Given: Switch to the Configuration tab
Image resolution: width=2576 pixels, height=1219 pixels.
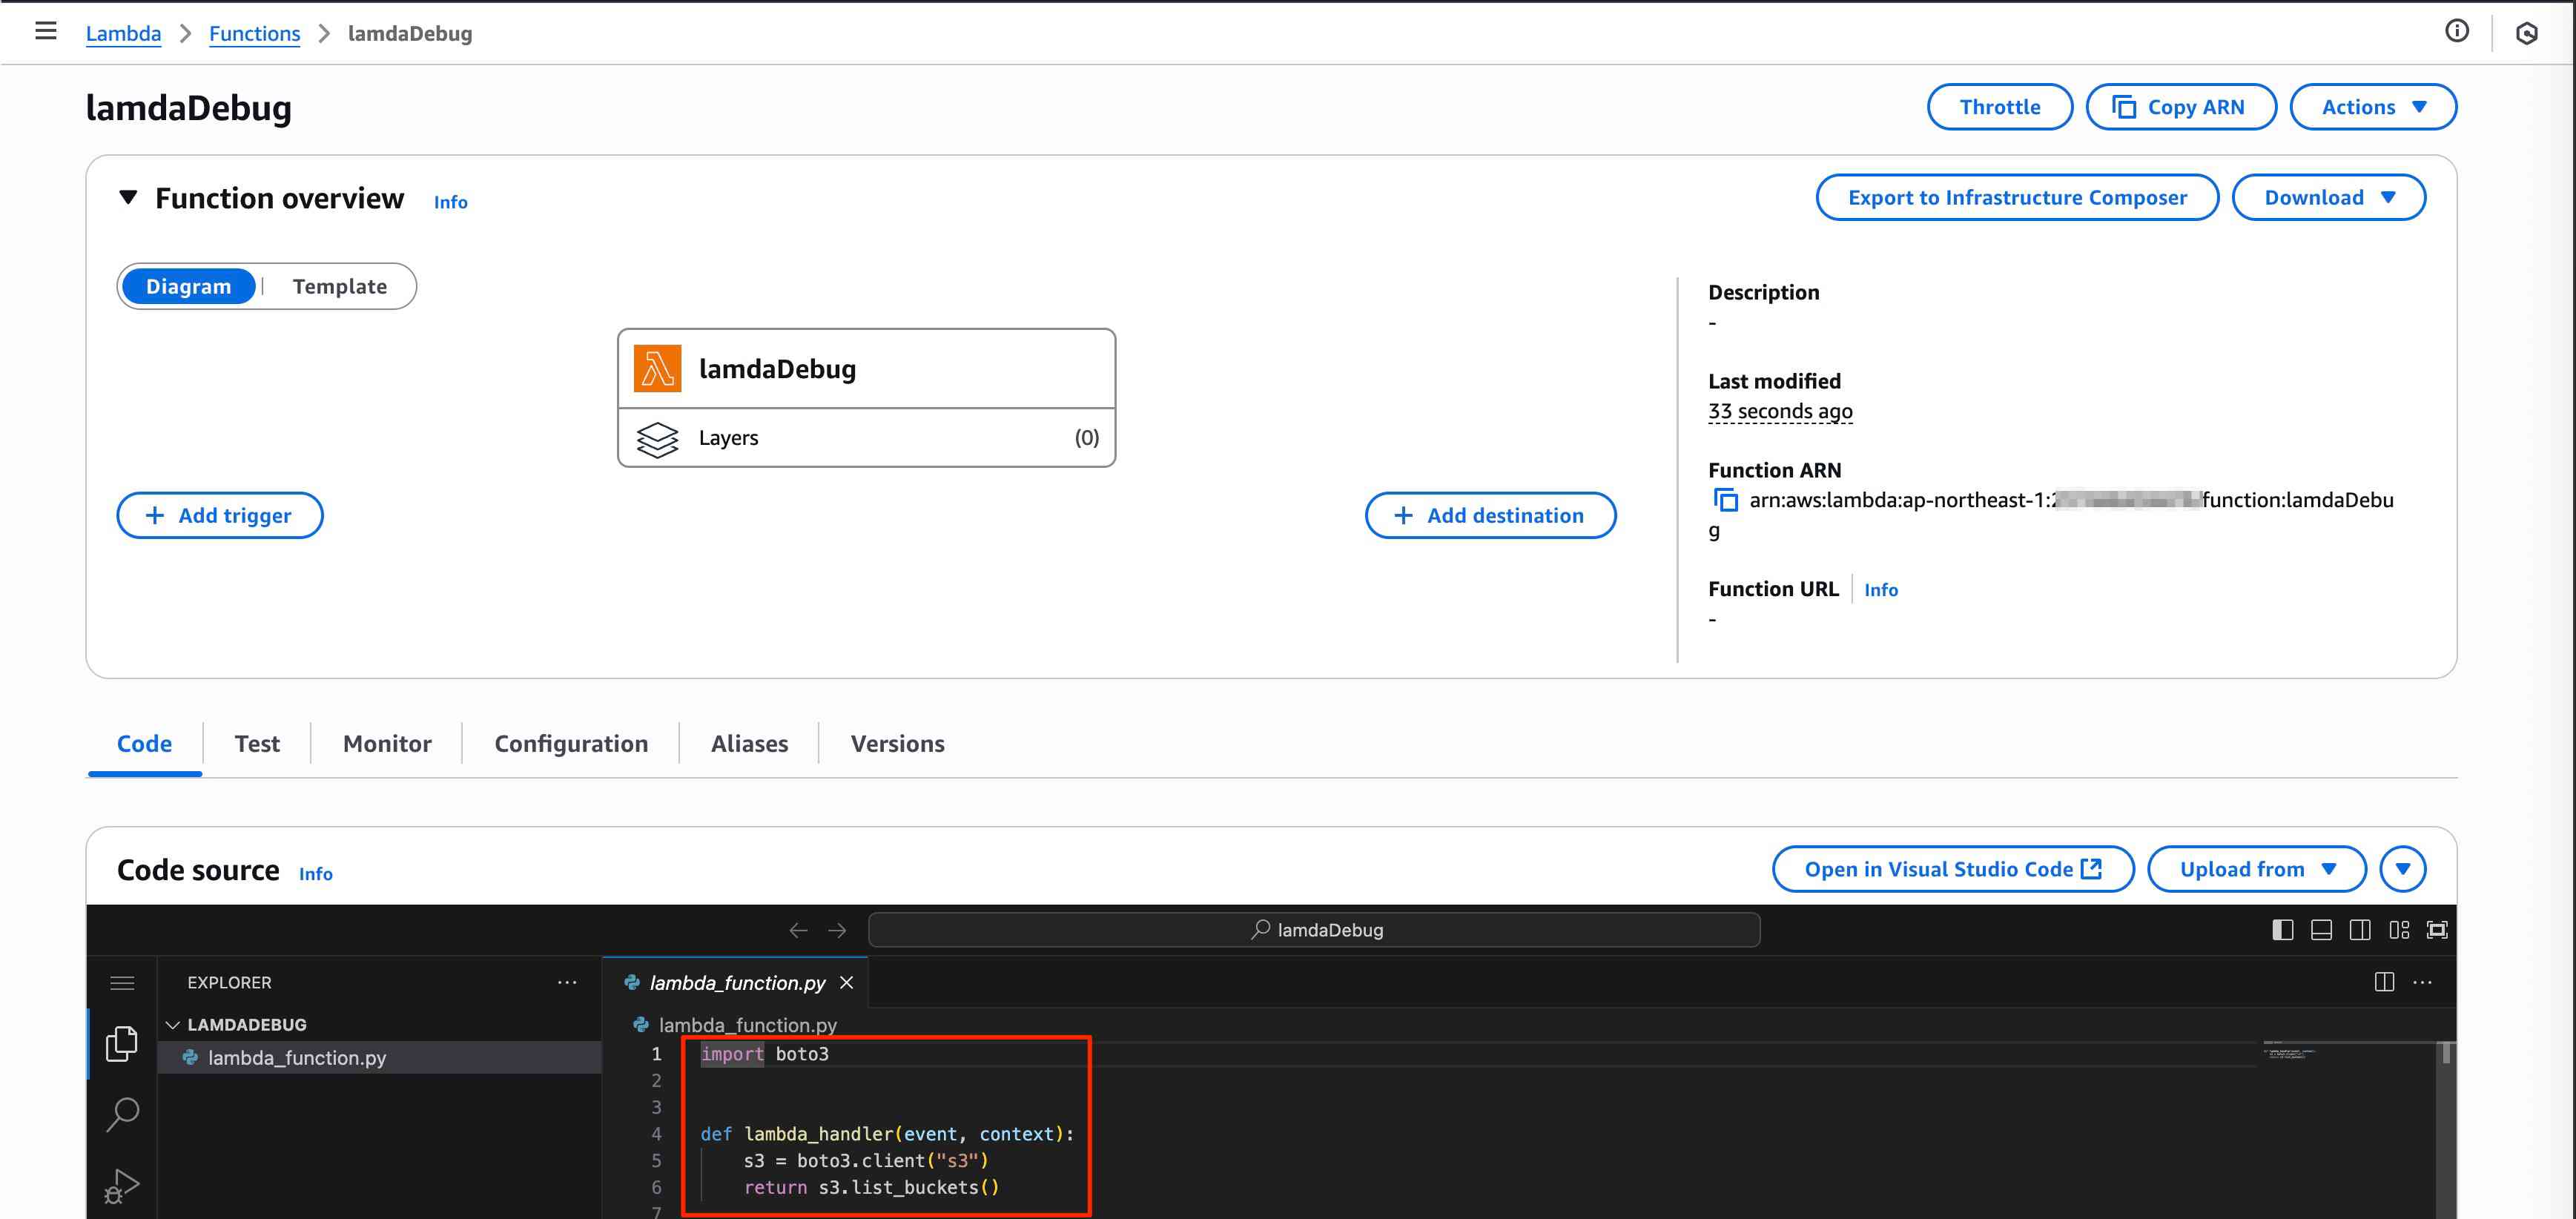Looking at the screenshot, I should (571, 744).
